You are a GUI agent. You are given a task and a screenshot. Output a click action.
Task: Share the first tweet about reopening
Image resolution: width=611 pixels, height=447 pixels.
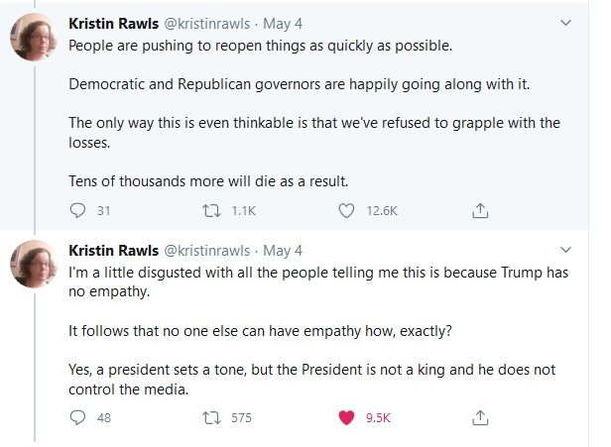pos(479,210)
